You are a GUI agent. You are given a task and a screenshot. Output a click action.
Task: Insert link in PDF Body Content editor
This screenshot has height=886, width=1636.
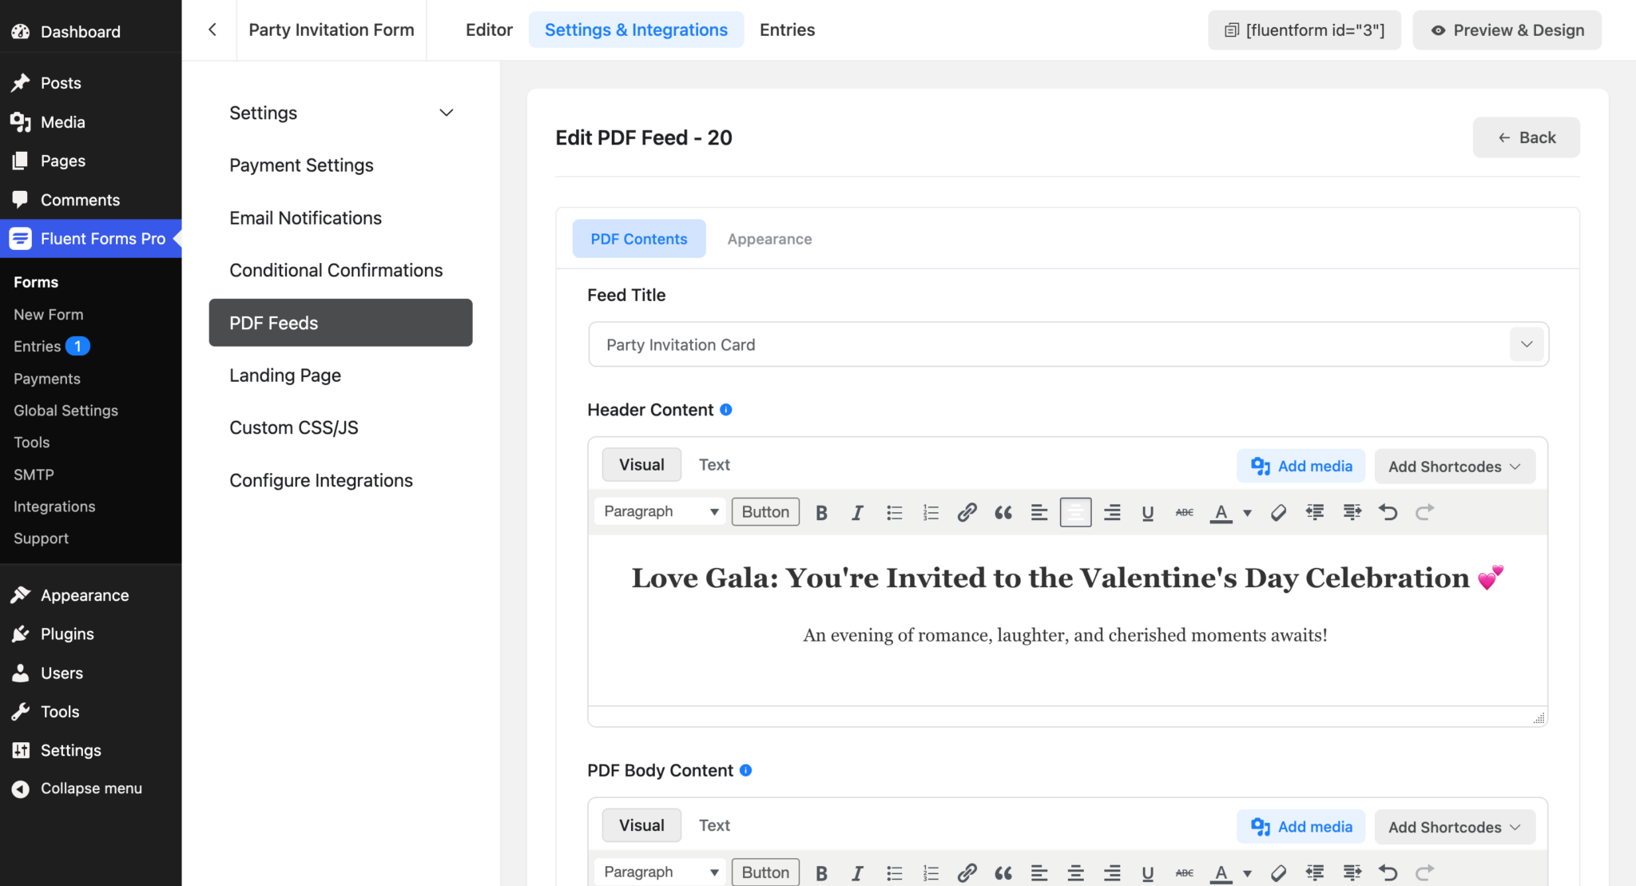967,872
